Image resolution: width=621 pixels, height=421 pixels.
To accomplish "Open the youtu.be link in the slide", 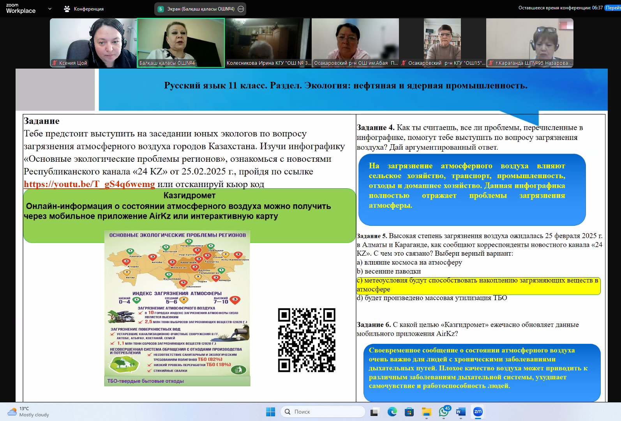I will (89, 184).
